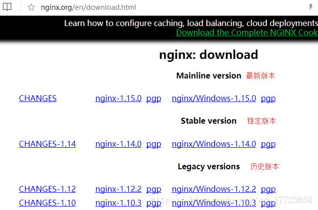
Task: Open pgp signature for nginx/Windows-1.10.3
Action: click(268, 203)
